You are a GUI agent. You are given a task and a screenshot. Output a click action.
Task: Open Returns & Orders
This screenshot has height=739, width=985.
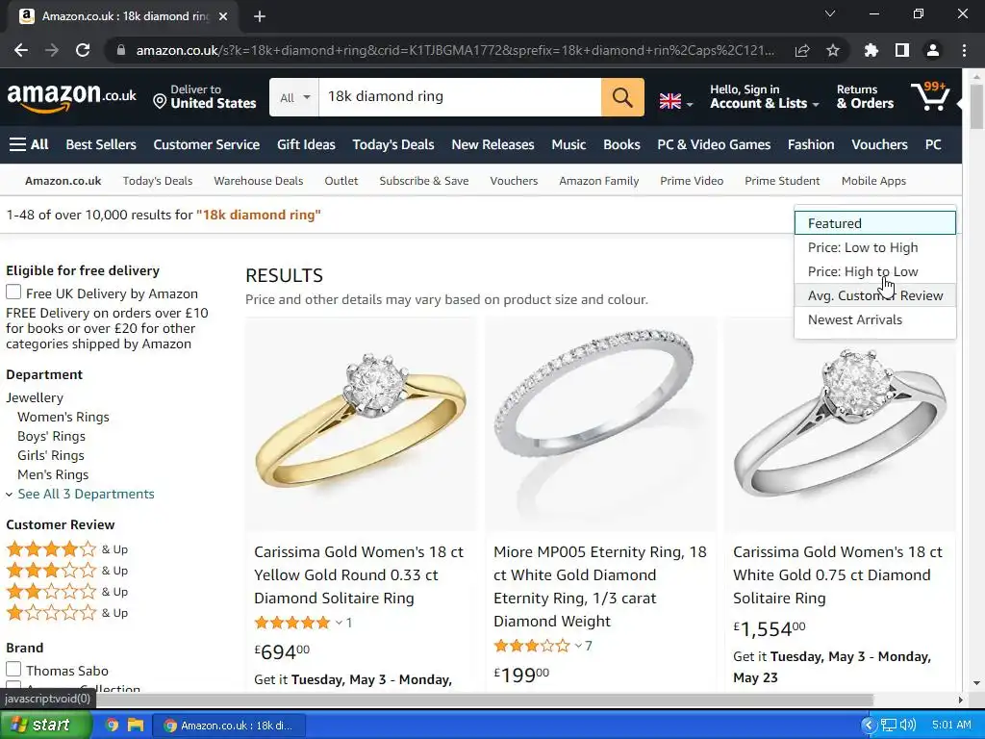click(865, 97)
